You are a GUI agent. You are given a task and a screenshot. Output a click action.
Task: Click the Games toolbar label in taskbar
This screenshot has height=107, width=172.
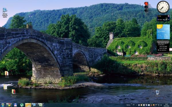pos(128,105)
